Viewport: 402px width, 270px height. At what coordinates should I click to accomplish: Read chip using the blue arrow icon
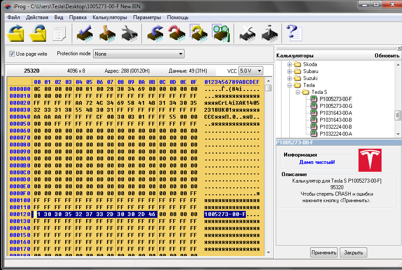pyautogui.click(x=155, y=33)
